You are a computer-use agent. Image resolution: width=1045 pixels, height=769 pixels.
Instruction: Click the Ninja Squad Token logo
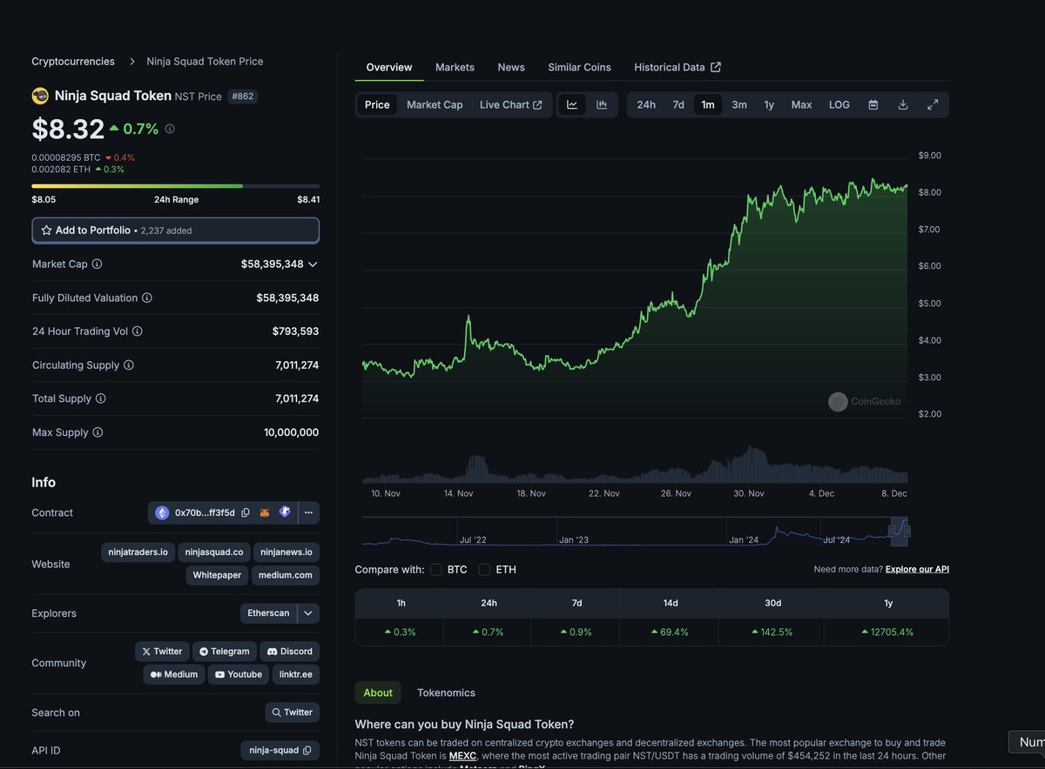pos(40,96)
